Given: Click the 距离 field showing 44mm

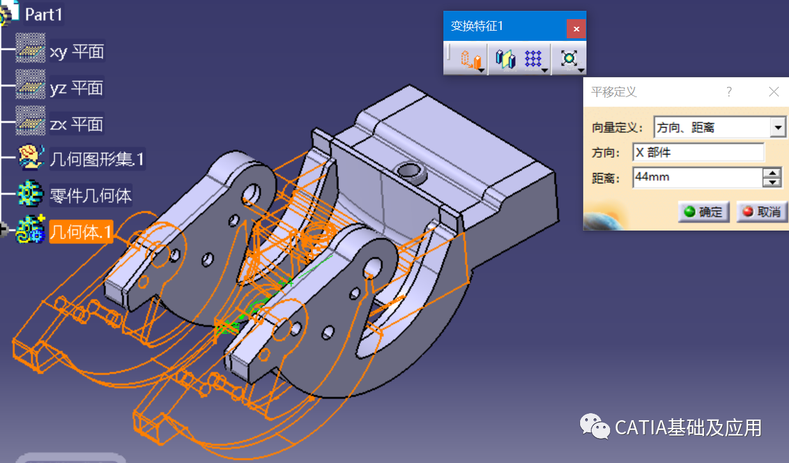Looking at the screenshot, I should 697,178.
